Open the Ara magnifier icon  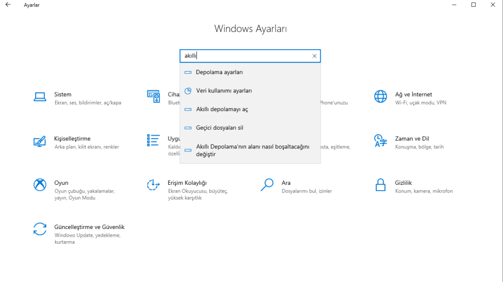pos(267,185)
